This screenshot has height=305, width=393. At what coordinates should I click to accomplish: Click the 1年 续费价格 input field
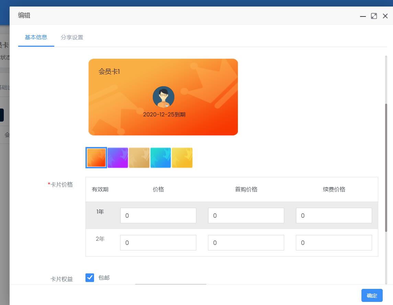click(x=334, y=215)
